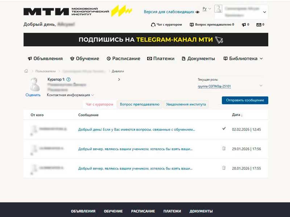Viewport: 290px width, 217px height.
Task: Open the Документы menu item
Action: tap(198, 59)
